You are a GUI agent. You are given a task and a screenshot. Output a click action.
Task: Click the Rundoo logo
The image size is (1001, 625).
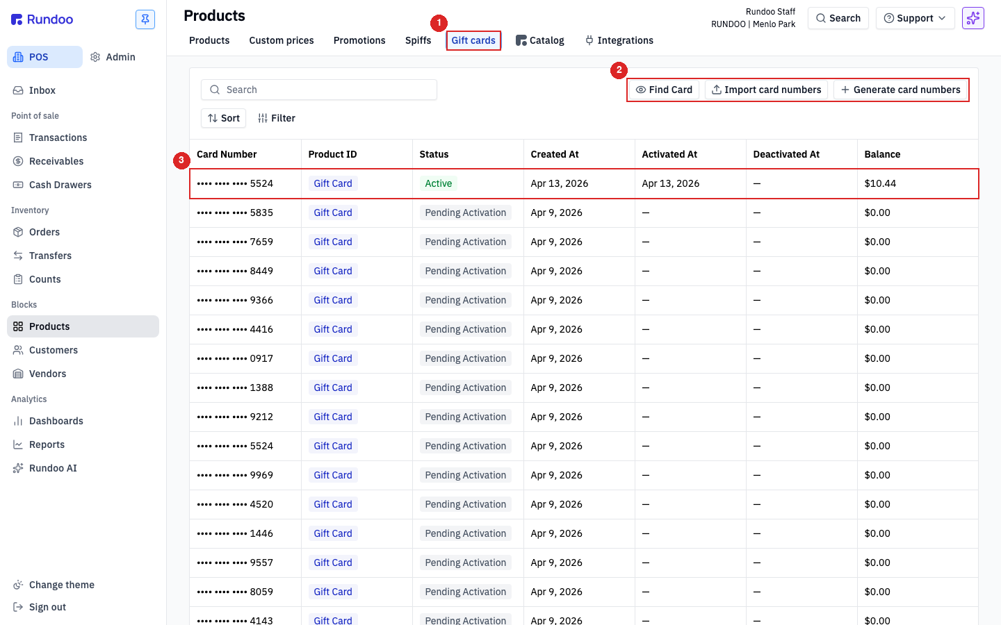[42, 19]
